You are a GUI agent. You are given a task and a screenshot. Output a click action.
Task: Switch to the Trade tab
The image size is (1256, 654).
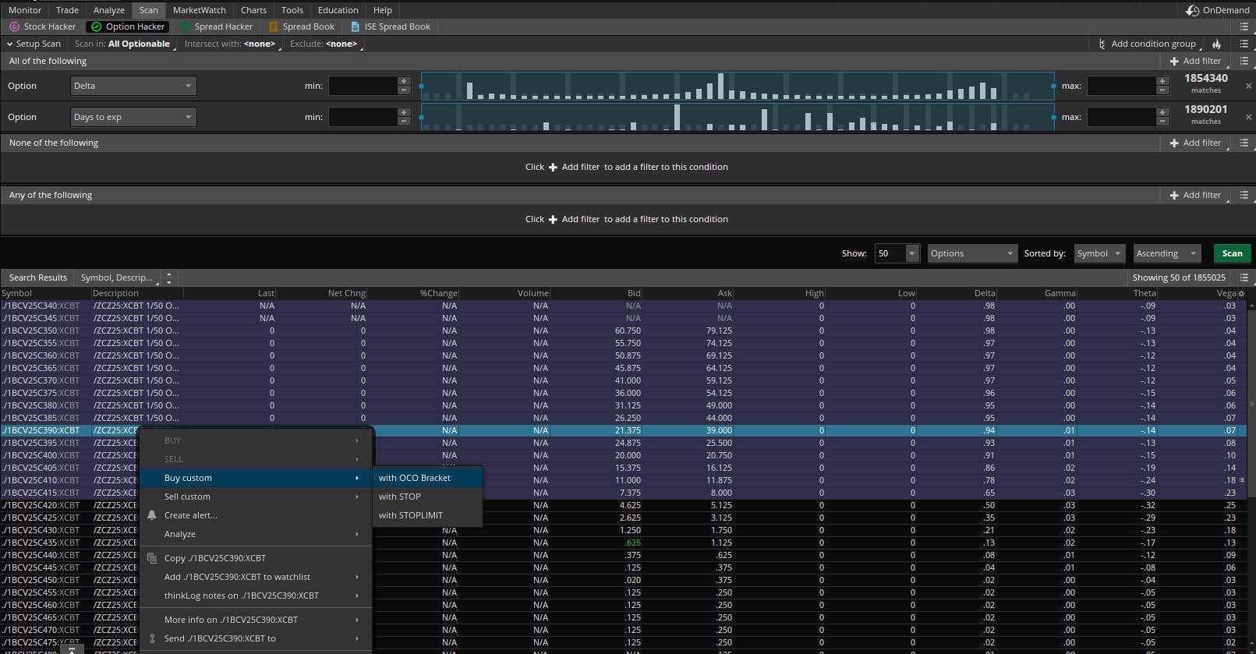(67, 10)
